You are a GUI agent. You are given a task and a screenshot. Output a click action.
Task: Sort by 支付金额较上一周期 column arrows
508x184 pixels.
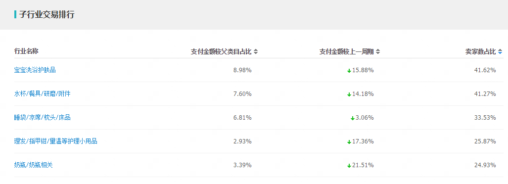(378, 51)
